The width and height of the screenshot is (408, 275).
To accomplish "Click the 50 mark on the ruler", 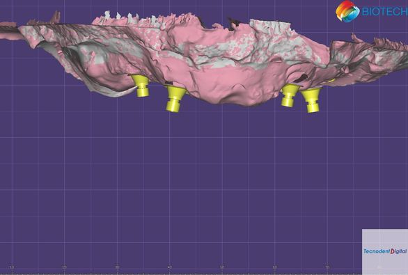I will tap(222, 267).
